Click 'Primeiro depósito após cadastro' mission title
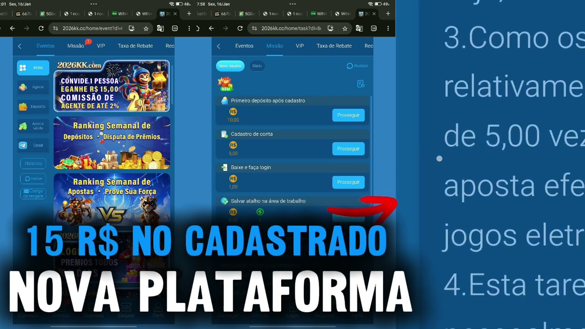585x329 pixels. pyautogui.click(x=268, y=101)
